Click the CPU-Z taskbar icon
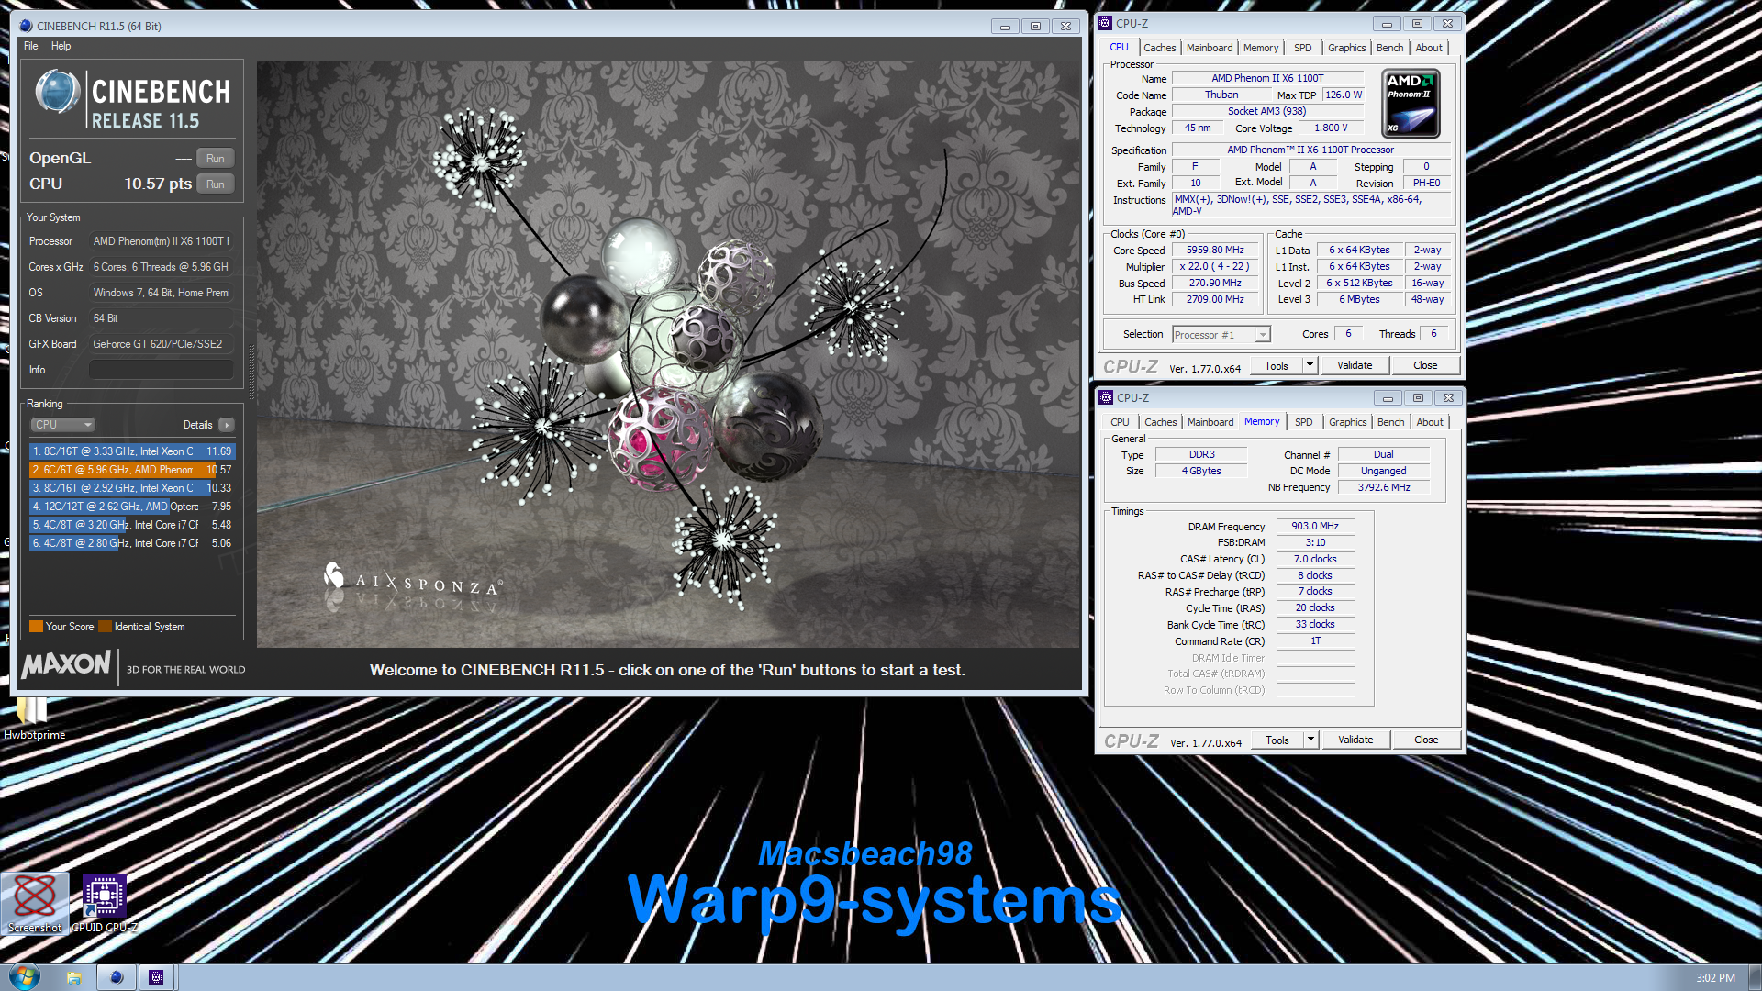Image resolution: width=1762 pixels, height=991 pixels. tap(156, 977)
